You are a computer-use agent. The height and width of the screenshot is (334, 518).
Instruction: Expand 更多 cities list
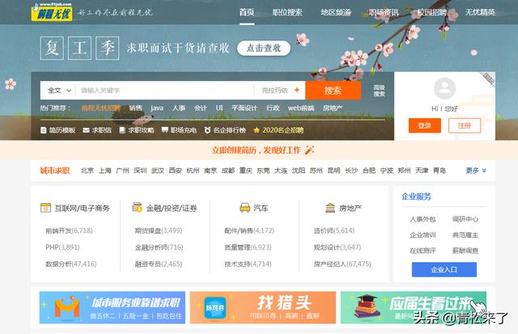477,171
